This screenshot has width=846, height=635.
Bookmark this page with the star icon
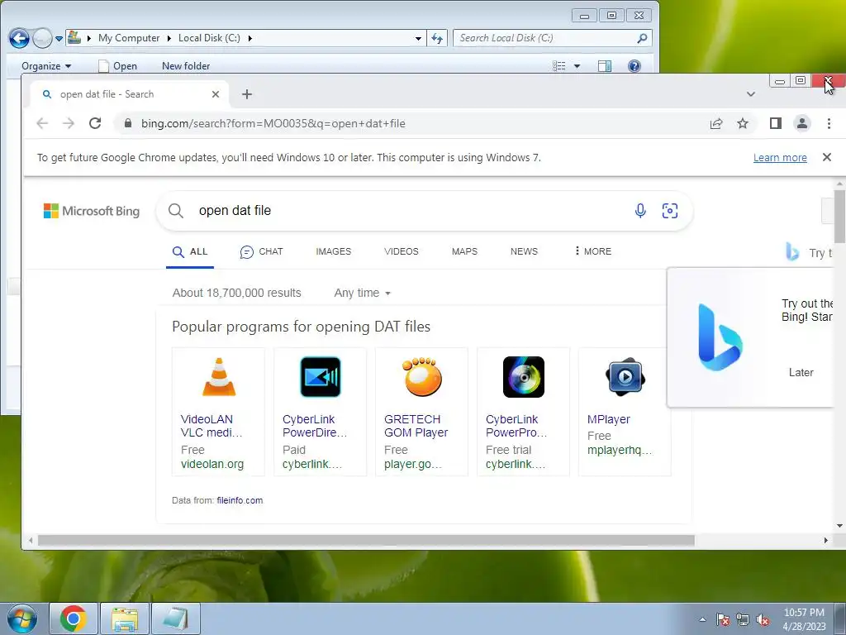[x=743, y=124]
